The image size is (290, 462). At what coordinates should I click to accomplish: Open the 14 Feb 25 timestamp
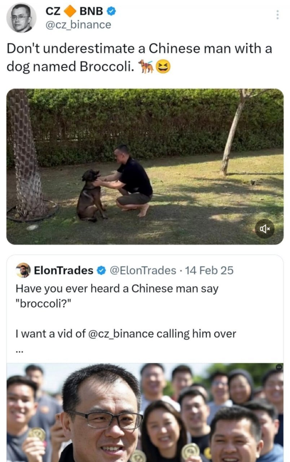(x=209, y=270)
